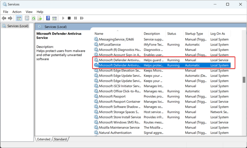Click the Pause Service toolbar icon
The width and height of the screenshot is (247, 148).
[x=75, y=18]
